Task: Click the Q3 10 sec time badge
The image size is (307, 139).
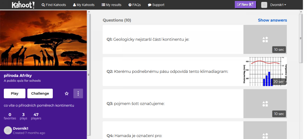Action: click(279, 114)
